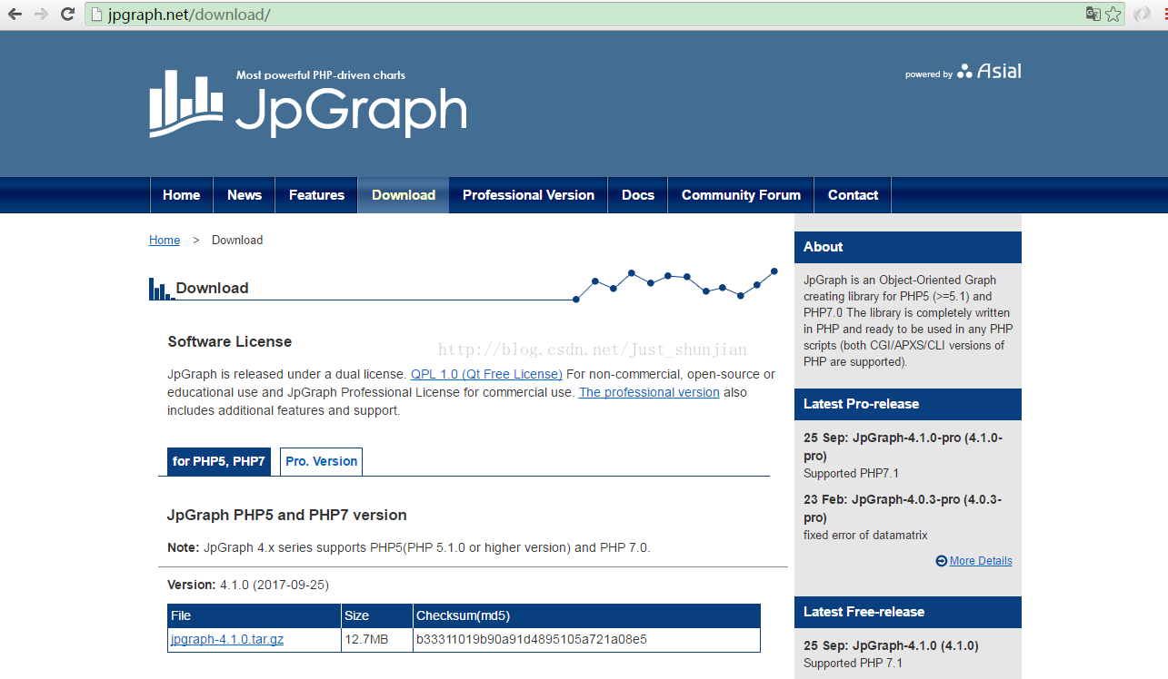Switch to the Pro. Version tab

[x=322, y=461]
